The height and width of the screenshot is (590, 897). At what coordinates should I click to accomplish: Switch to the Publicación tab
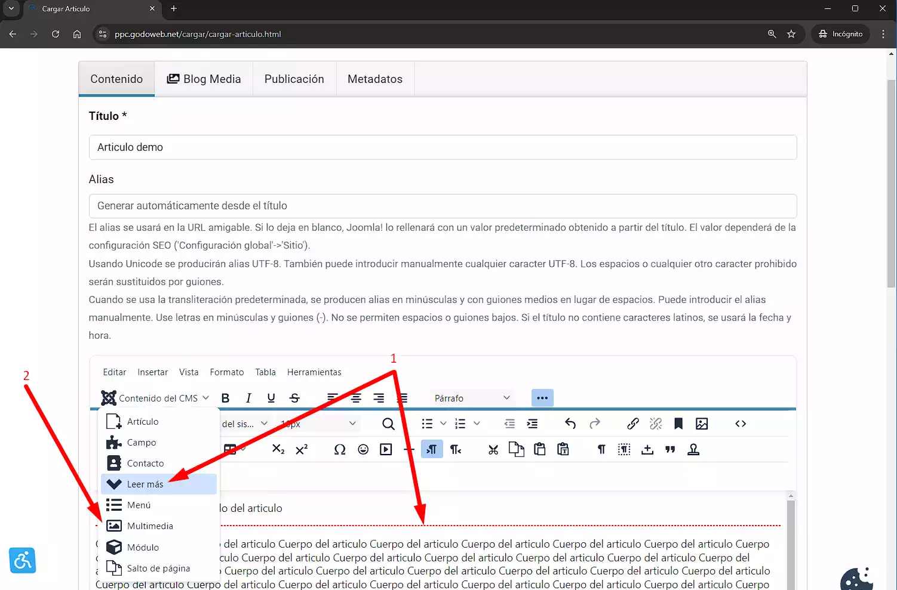pyautogui.click(x=294, y=79)
